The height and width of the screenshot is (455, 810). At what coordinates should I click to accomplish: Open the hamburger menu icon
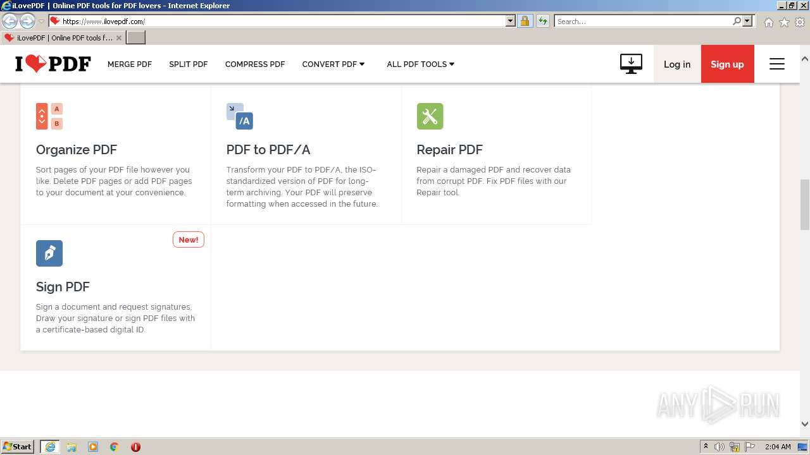pos(777,64)
